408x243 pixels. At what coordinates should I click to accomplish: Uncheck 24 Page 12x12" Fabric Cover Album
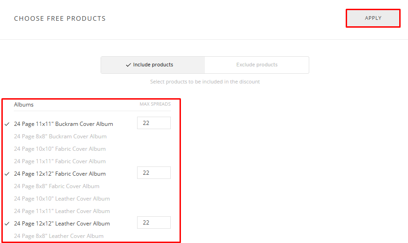click(x=60, y=174)
